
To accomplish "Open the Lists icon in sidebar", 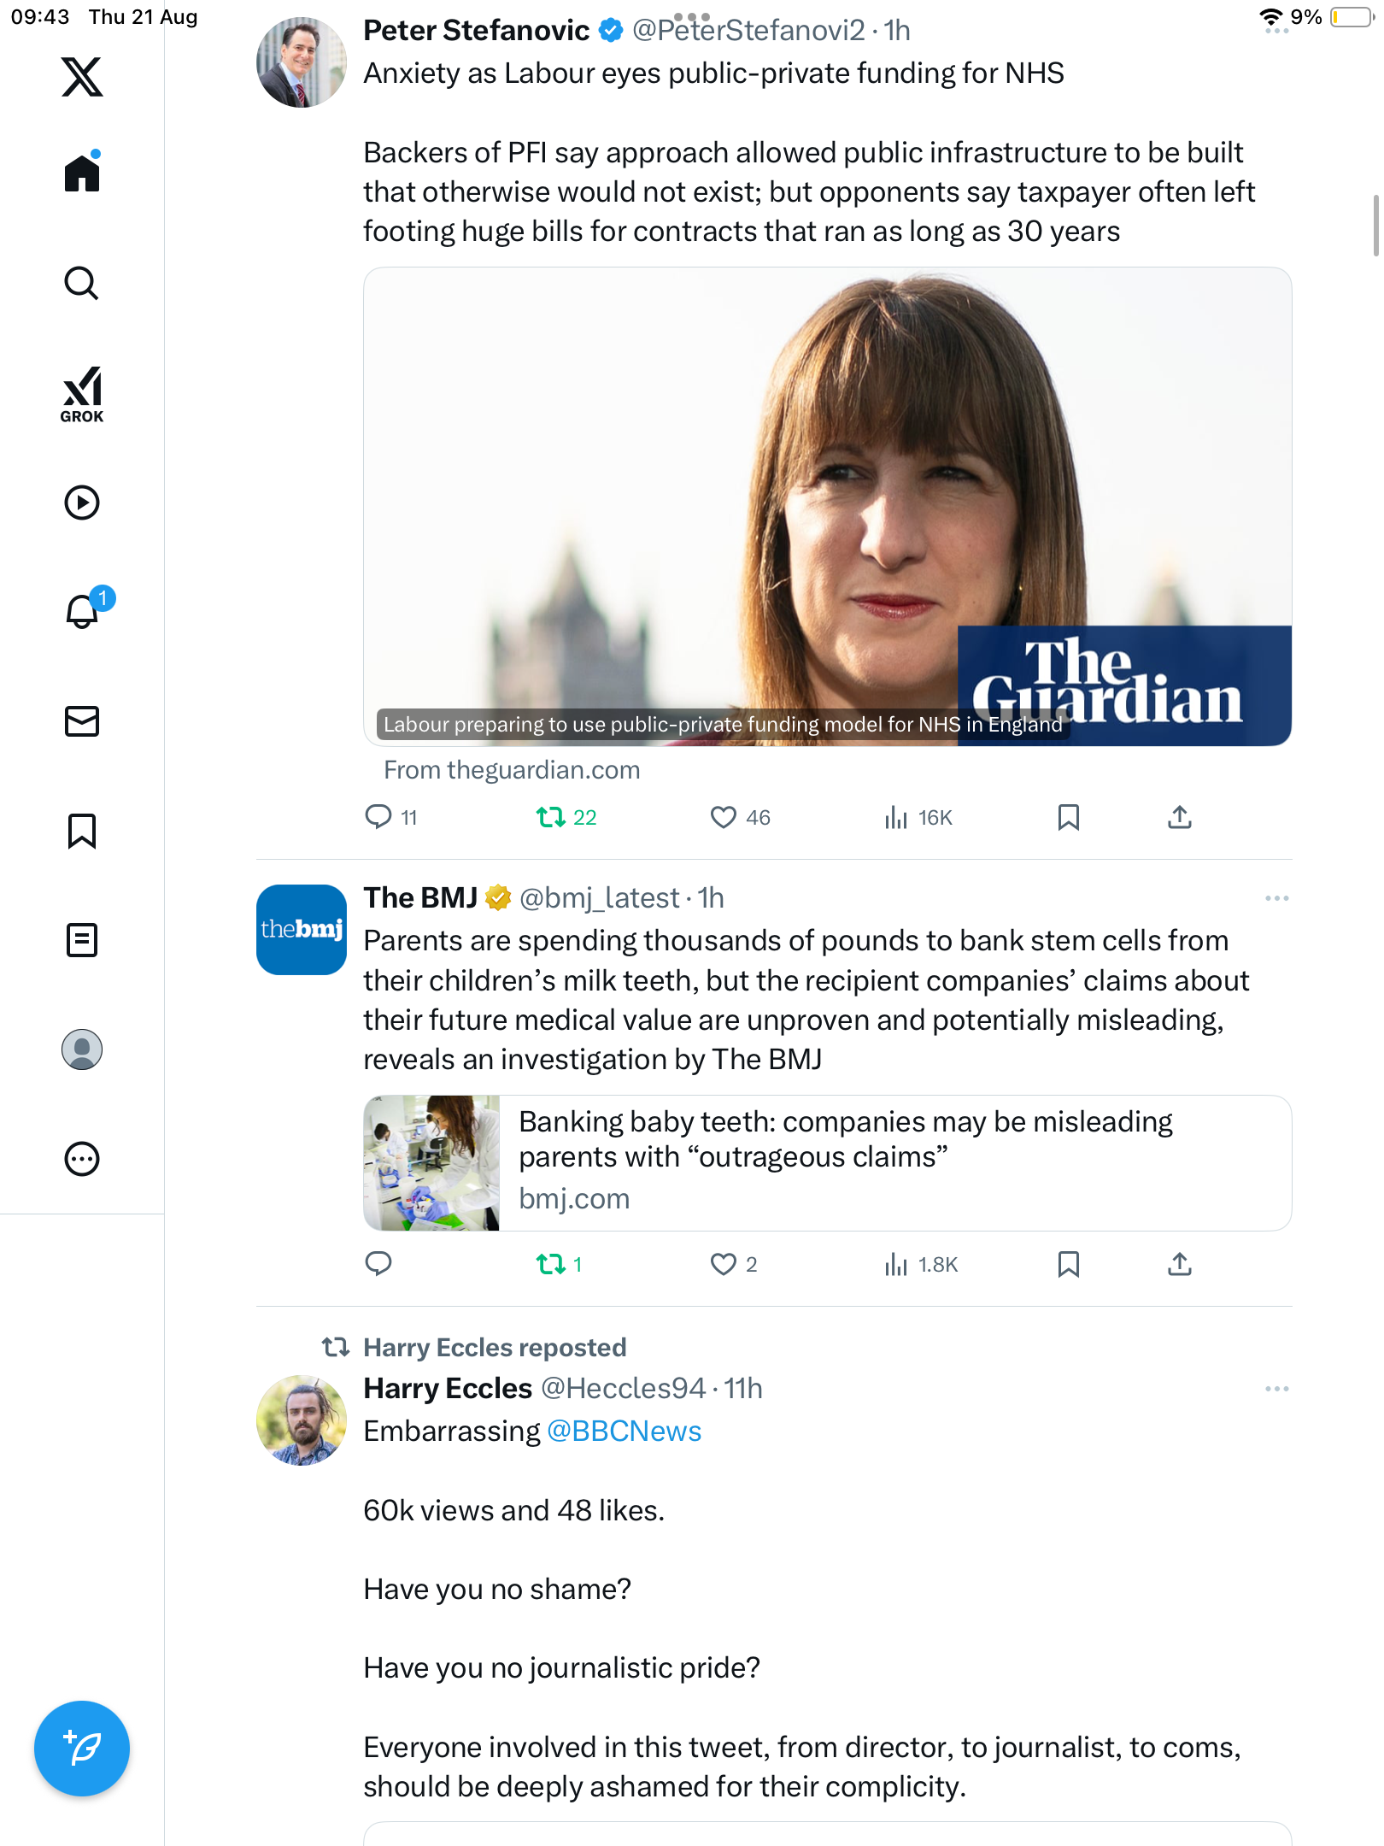I will 82,940.
